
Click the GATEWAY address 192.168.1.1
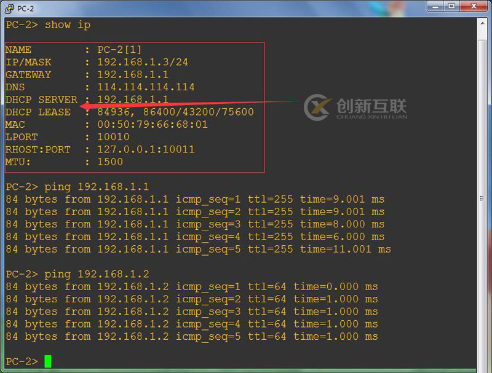(130, 74)
